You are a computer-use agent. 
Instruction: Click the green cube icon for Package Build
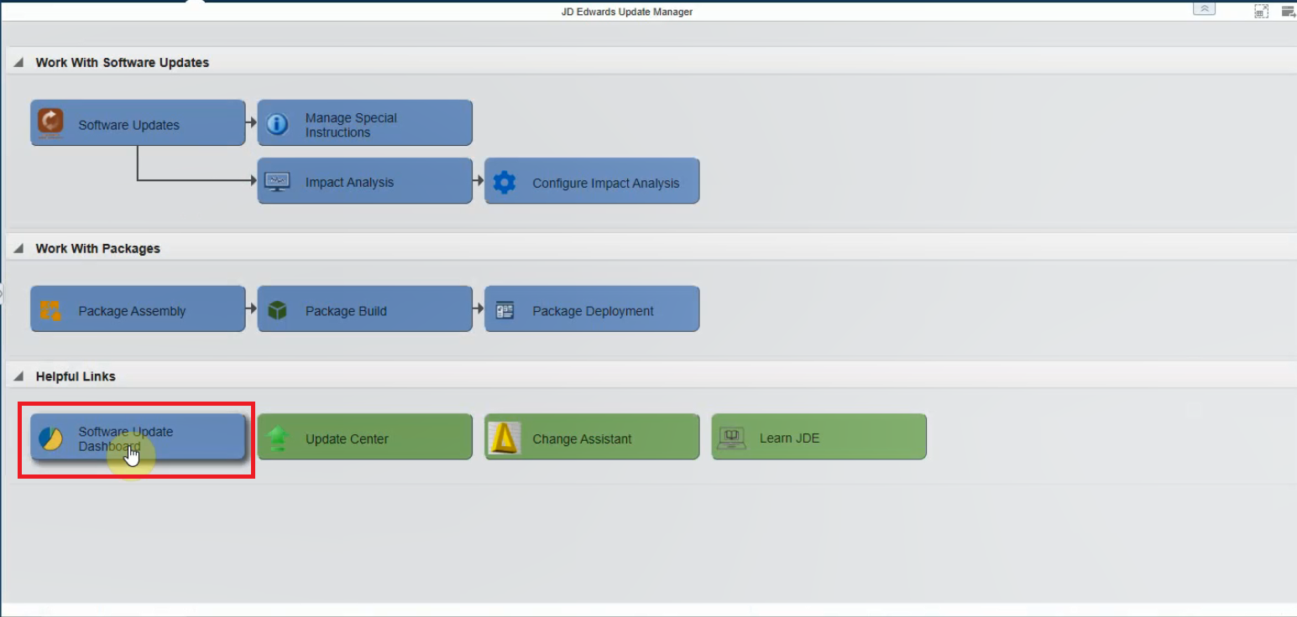(x=277, y=310)
